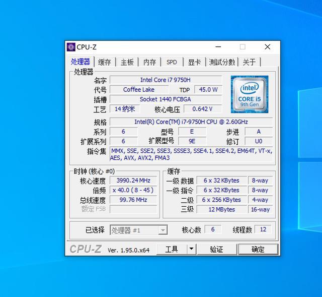Select the 内存 tab

[x=149, y=62]
